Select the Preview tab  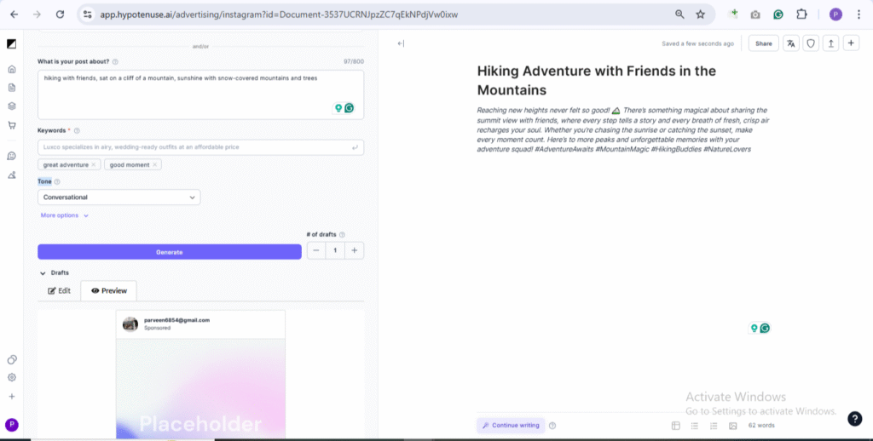point(108,290)
